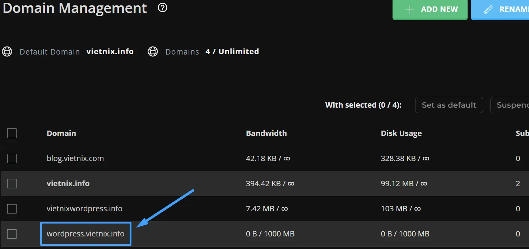Select checkbox for wordpress.vietnix.info
This screenshot has width=529, height=249.
point(12,234)
